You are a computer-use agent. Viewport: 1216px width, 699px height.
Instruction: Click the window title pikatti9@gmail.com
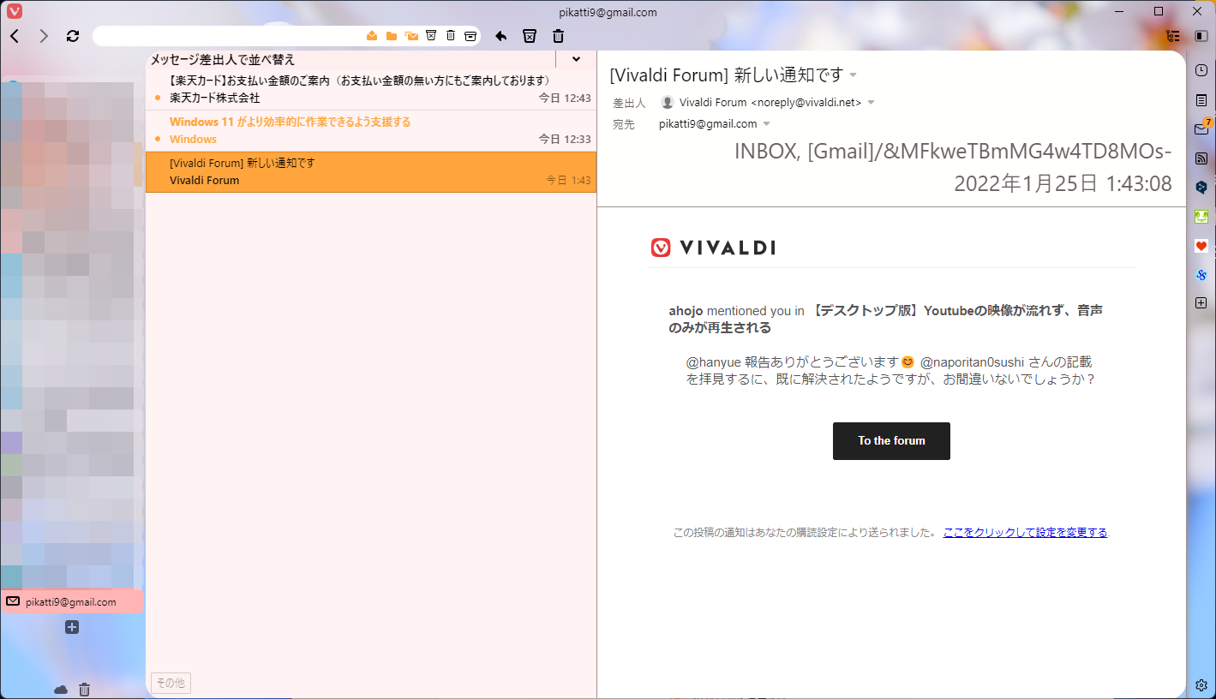pos(608,12)
